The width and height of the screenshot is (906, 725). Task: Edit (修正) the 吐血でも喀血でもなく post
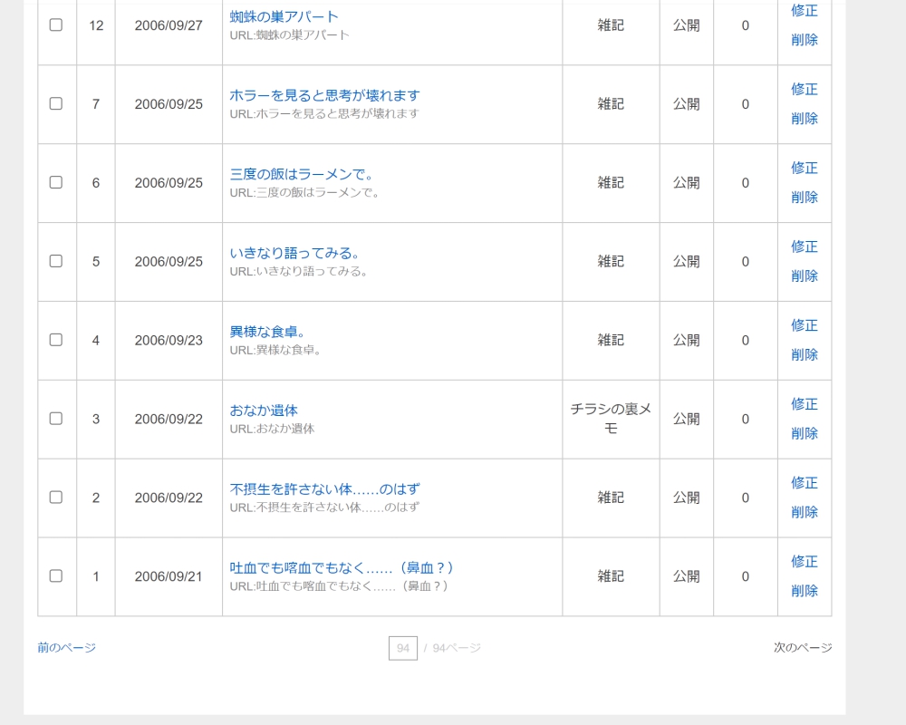805,561
